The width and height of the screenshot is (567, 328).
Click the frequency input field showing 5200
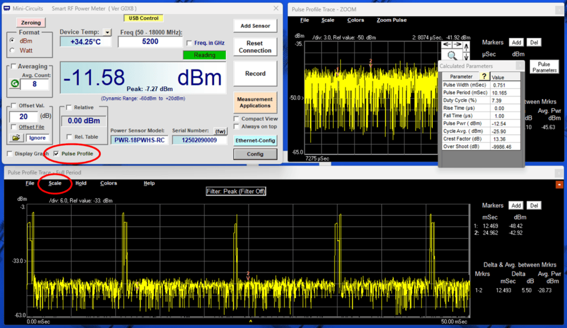pyautogui.click(x=150, y=42)
